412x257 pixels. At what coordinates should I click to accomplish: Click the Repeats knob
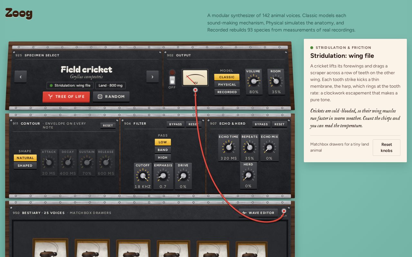click(249, 147)
